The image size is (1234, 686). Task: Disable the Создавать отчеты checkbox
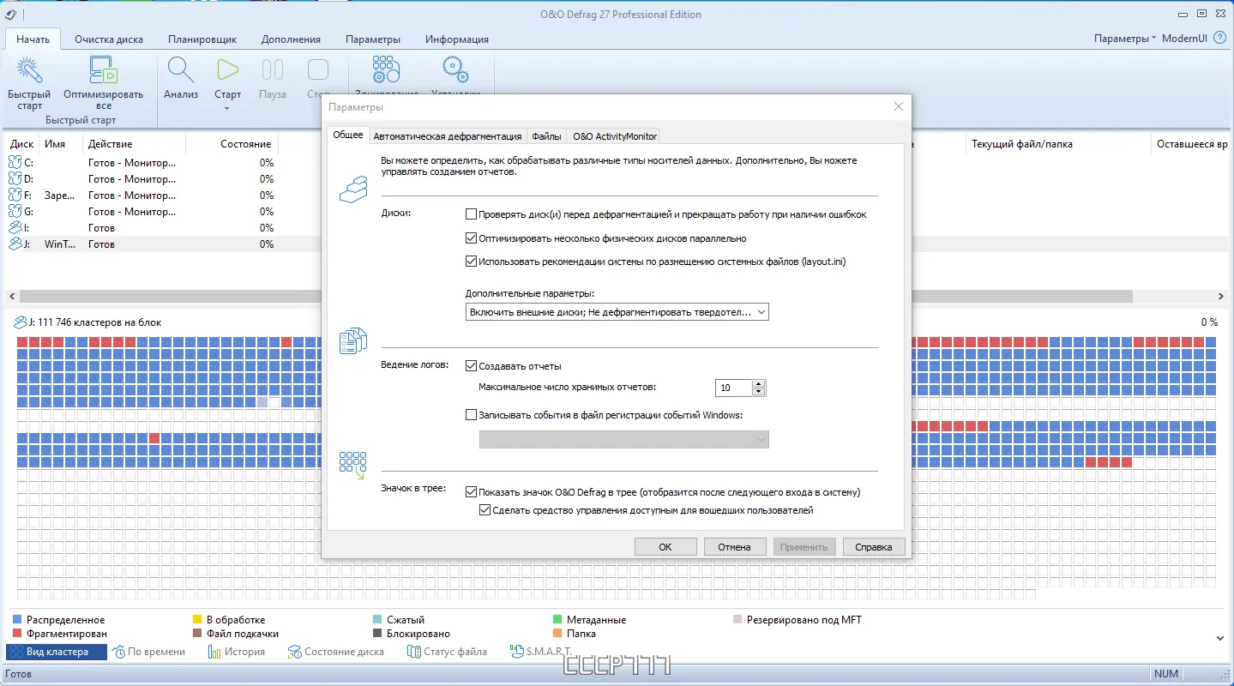[x=471, y=366]
